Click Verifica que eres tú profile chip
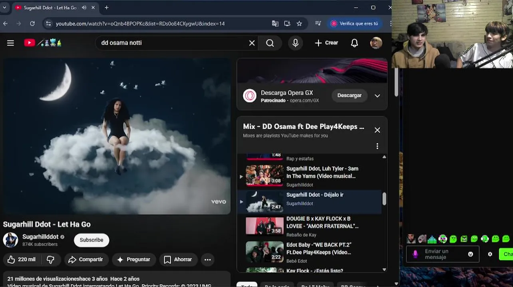 click(354, 24)
